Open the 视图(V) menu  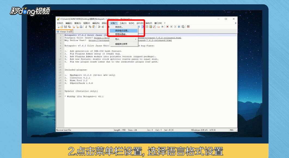click(x=87, y=23)
